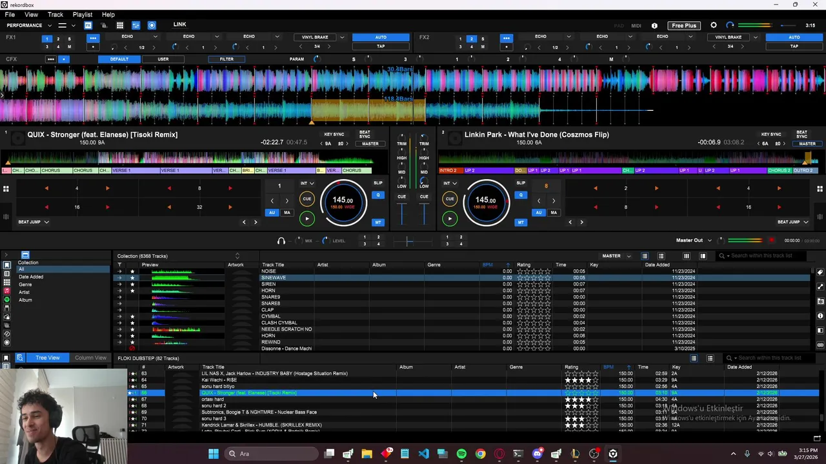Open the Master Out dropdown
826x464 pixels.
tap(694, 240)
